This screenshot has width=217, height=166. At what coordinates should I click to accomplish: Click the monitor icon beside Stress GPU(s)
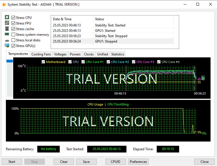(x=7, y=46)
